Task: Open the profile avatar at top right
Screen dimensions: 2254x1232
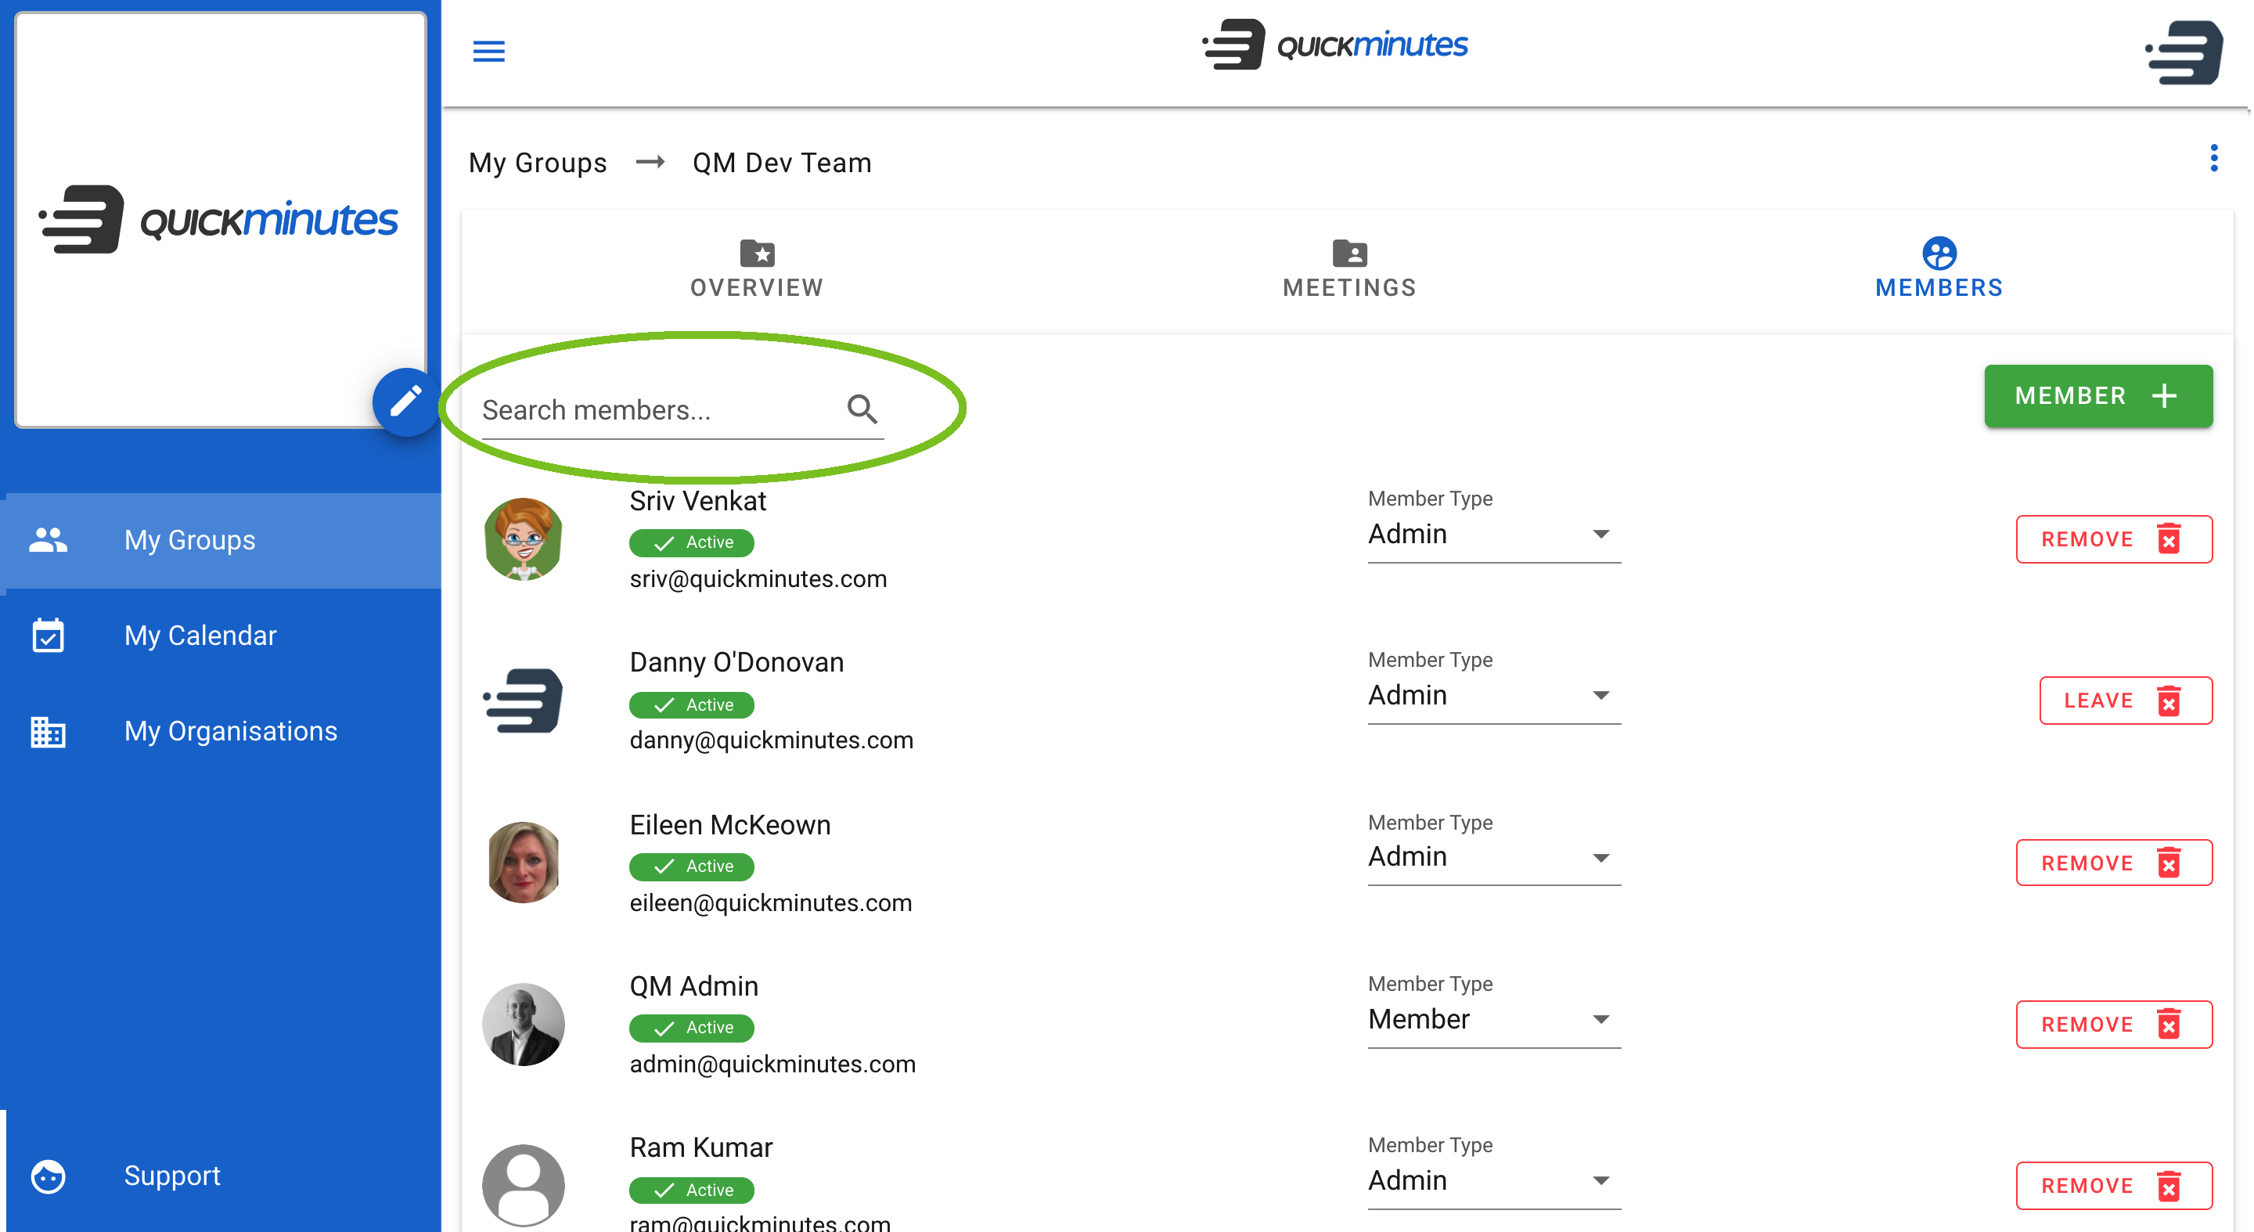Action: coord(2184,52)
